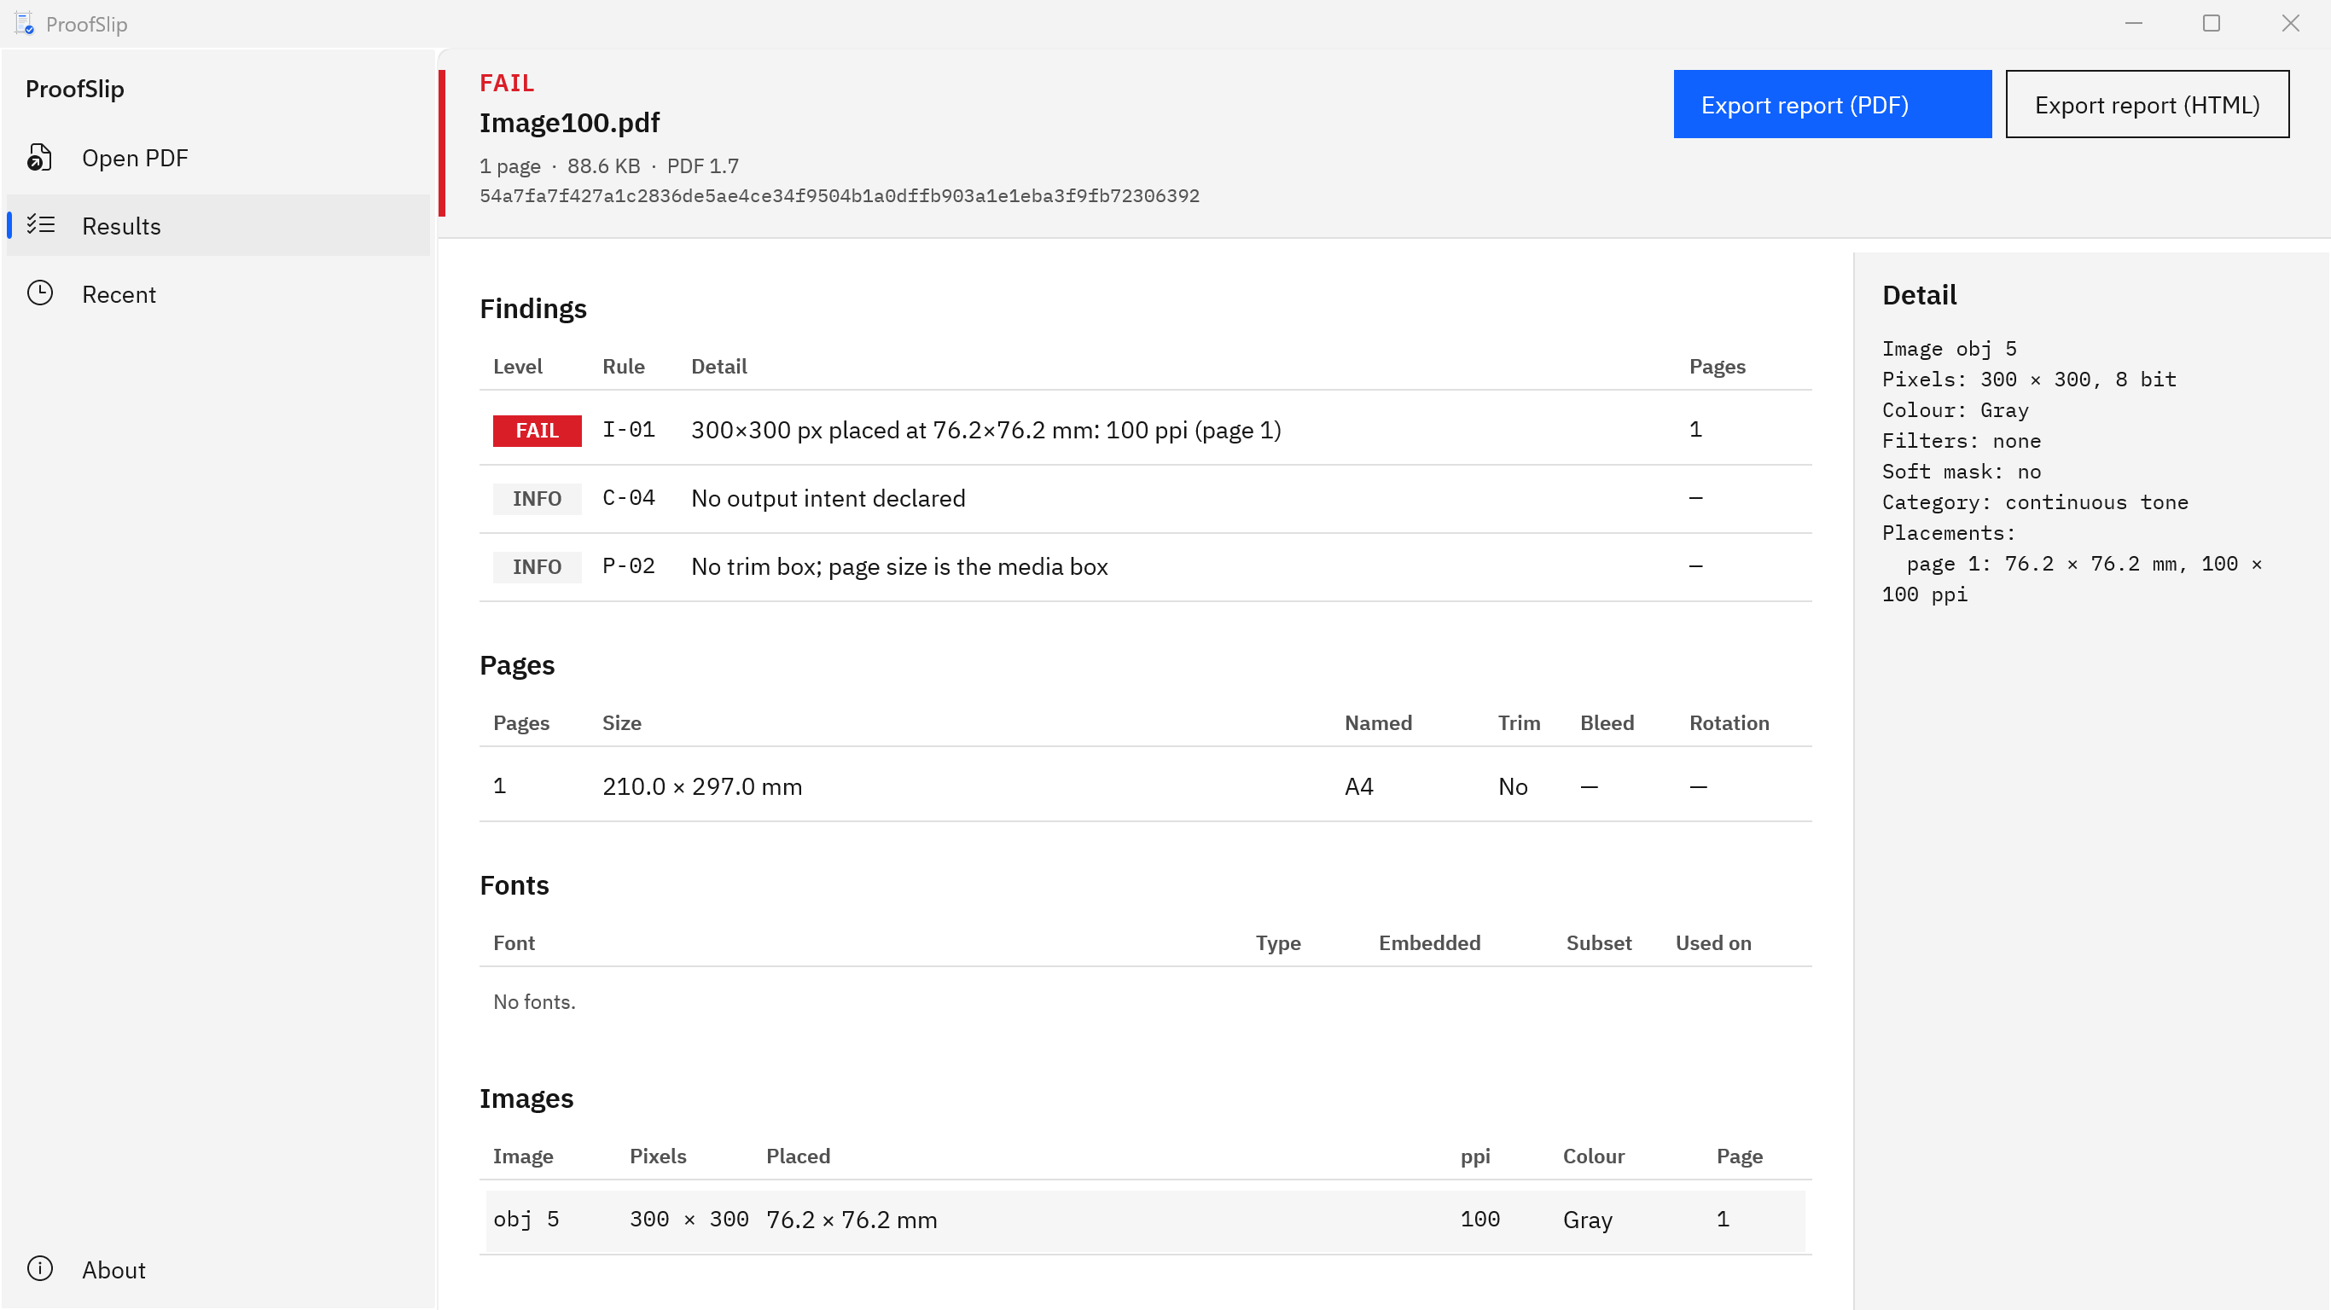Click the Embedded column header in Fonts
Viewport: 2331px width, 1310px height.
coord(1430,942)
